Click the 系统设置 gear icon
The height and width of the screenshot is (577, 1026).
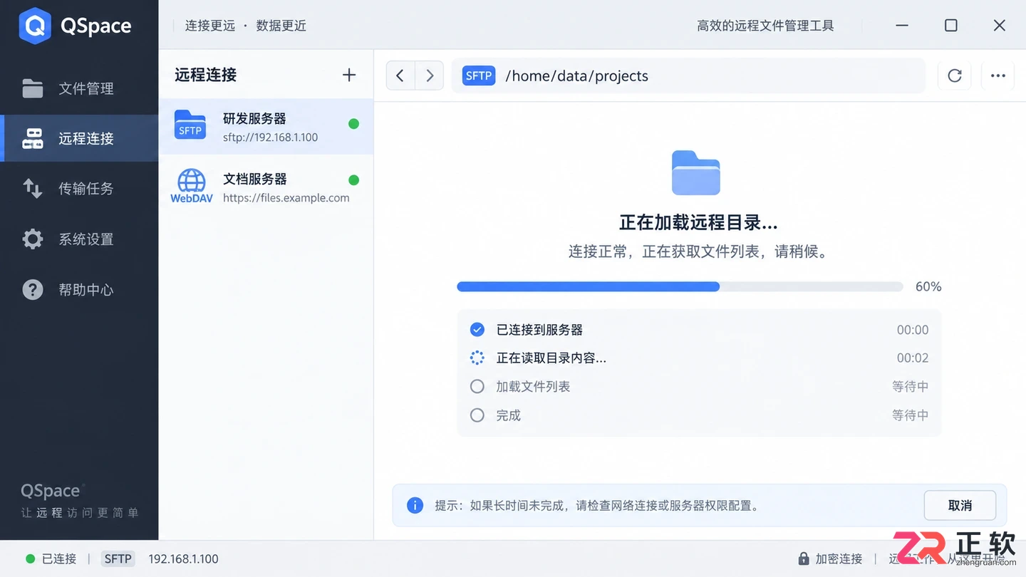click(x=33, y=239)
